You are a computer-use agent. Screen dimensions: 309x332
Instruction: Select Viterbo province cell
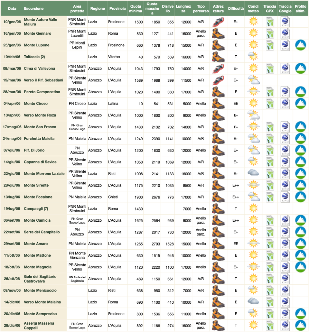pos(114,57)
